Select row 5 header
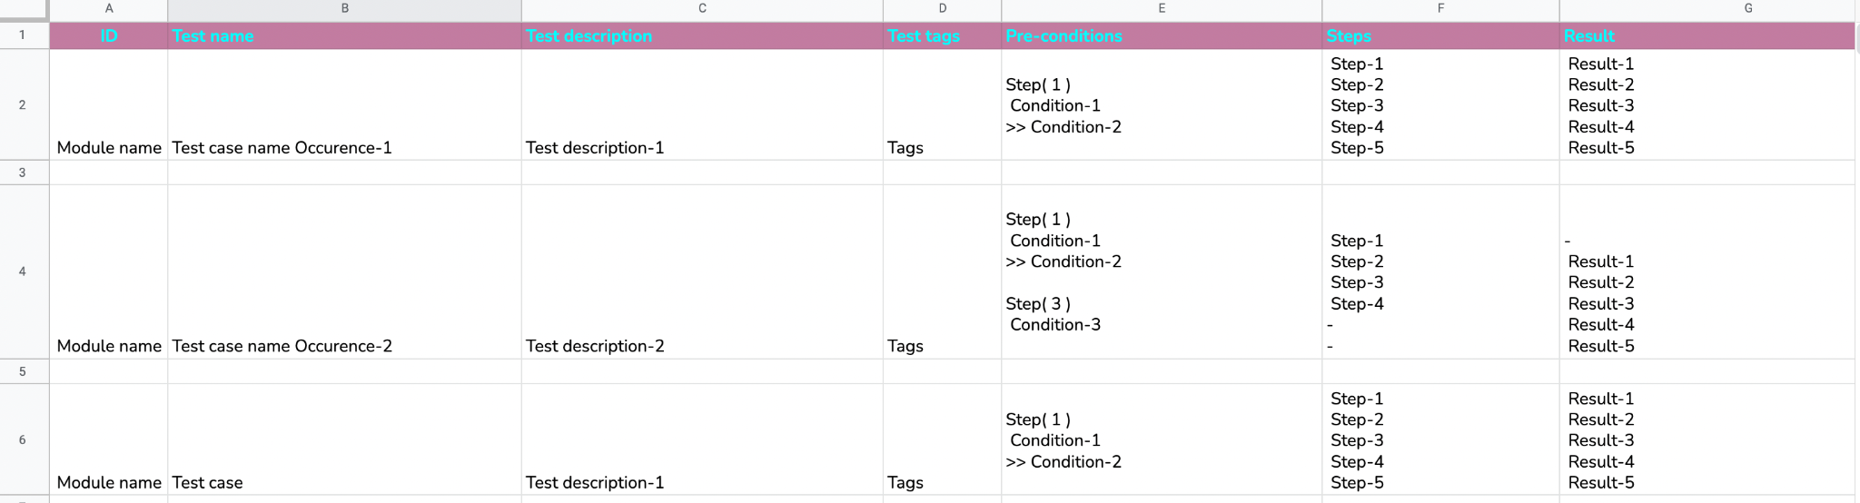Screen dimensions: 1860x503 coord(24,371)
